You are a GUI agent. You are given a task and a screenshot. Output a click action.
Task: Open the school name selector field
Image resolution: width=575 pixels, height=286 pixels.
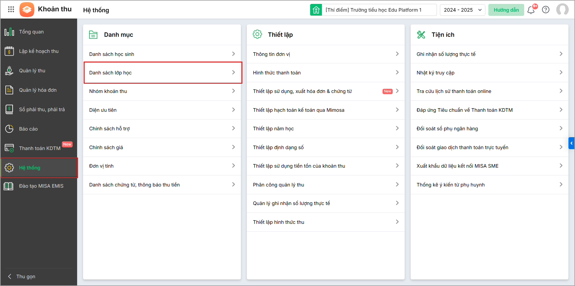379,10
